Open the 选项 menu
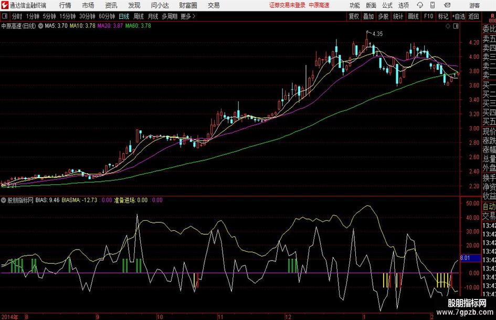This screenshot has width=496, height=320. [403, 5]
